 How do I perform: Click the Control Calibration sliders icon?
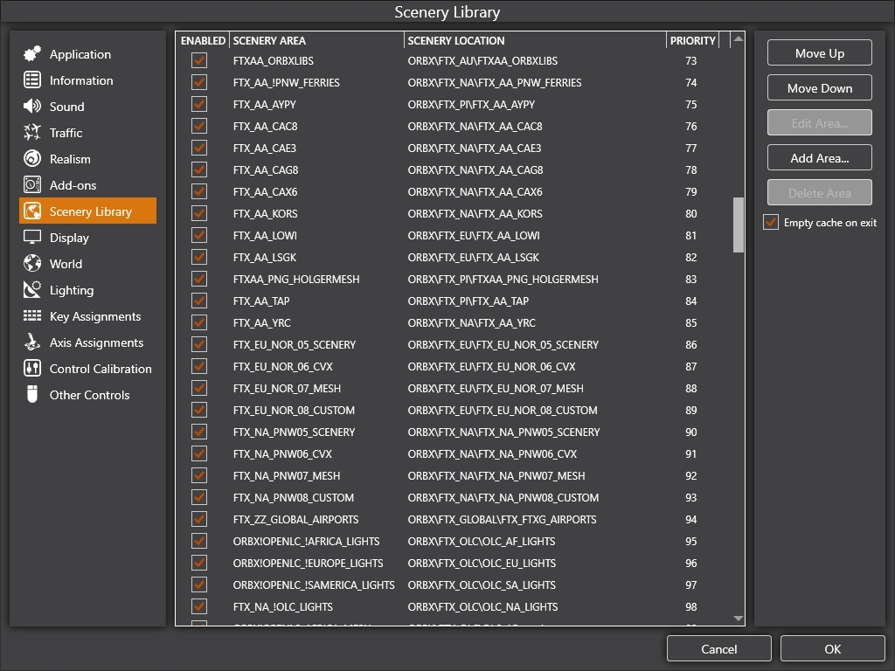[x=32, y=369]
